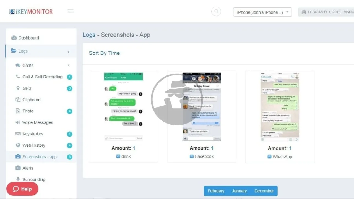The image size is (354, 199).
Task: Switch to the December month tab
Action: click(x=264, y=191)
